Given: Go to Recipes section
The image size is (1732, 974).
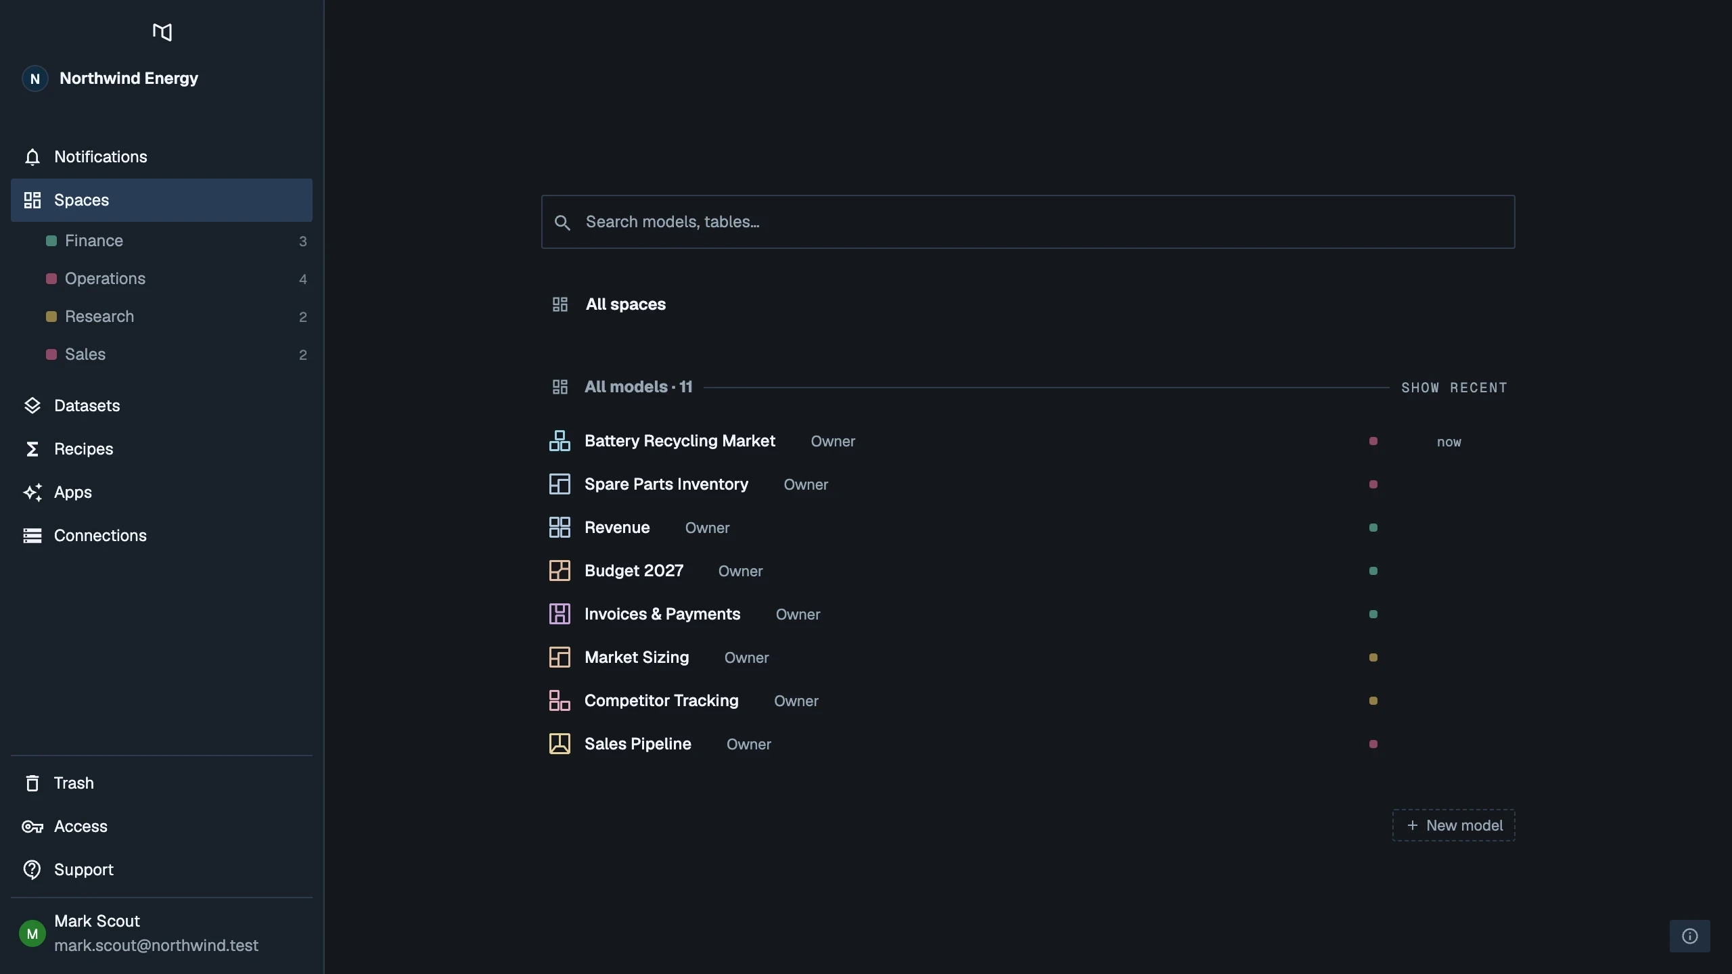Looking at the screenshot, I should (x=162, y=449).
